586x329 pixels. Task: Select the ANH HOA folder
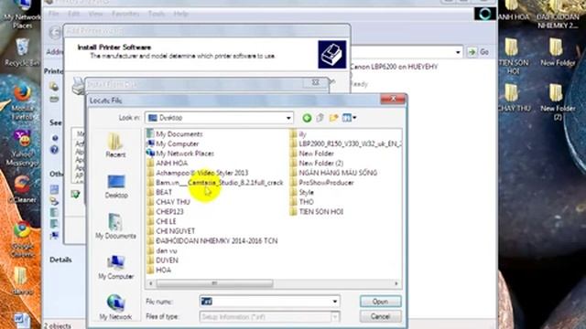tap(168, 163)
